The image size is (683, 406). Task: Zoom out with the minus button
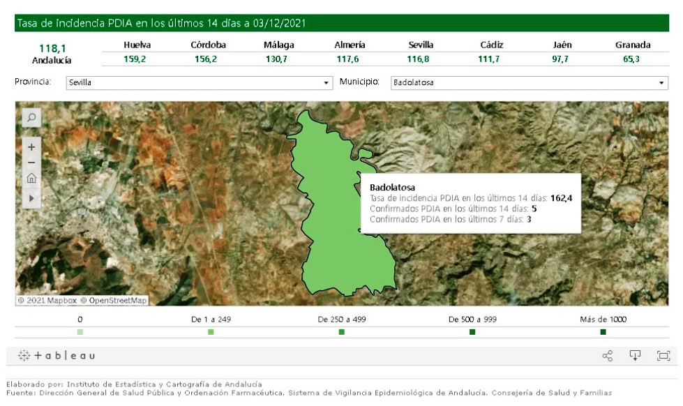(x=31, y=163)
